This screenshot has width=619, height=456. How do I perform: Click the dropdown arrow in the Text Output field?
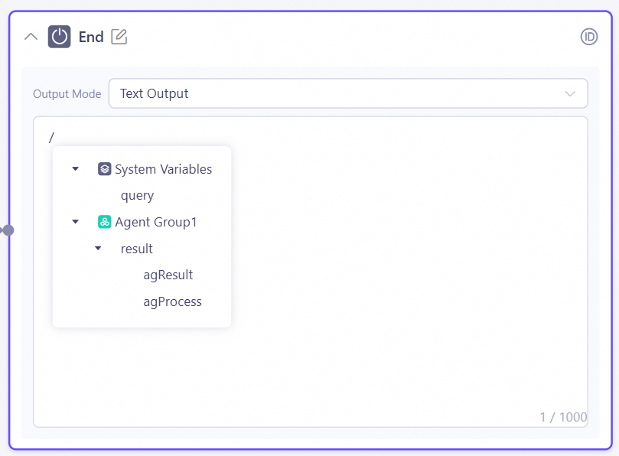coord(569,93)
